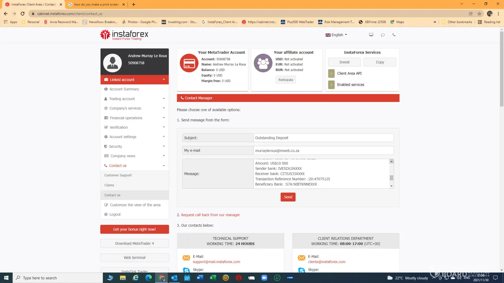504x283 pixels.
Task: Open Zoom from the Windows taskbar
Action: (x=264, y=278)
